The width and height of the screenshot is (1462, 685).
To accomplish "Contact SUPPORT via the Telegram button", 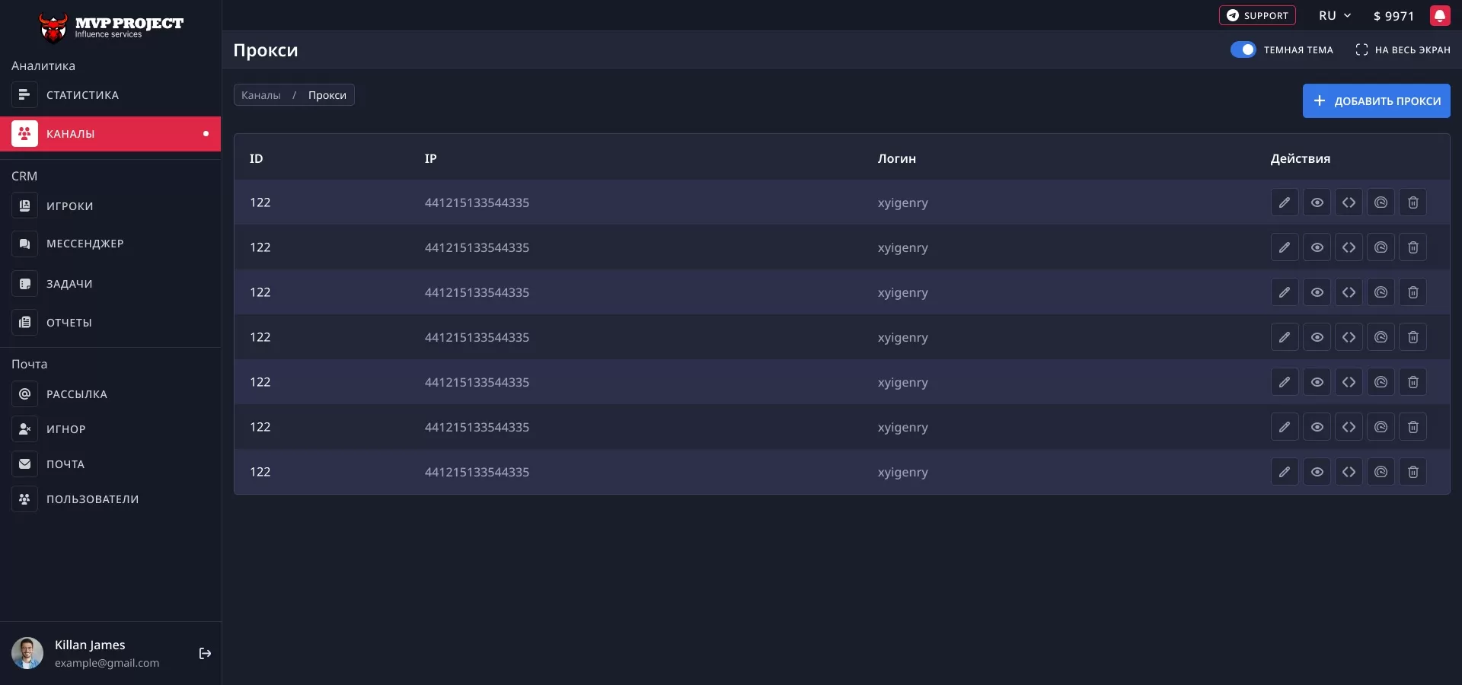I will 1256,15.
